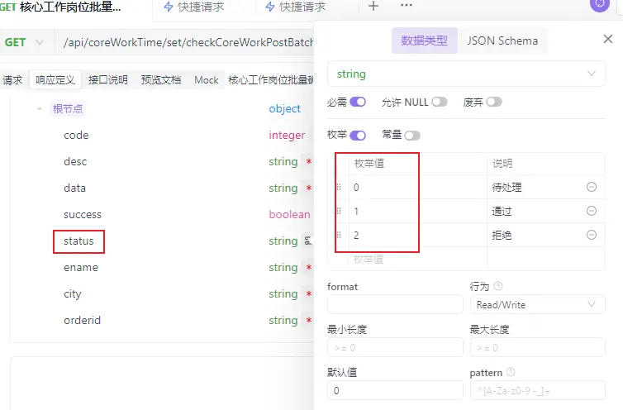Change the string type of orderid
Viewport: 623px width, 410px height.
pos(283,320)
